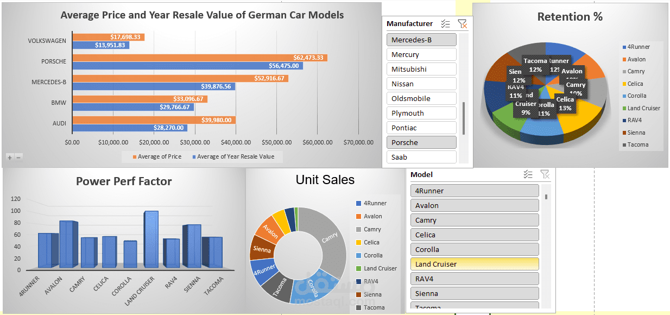
Task: Select Mitsubishi in Manufacturer slicer
Action: 421,69
